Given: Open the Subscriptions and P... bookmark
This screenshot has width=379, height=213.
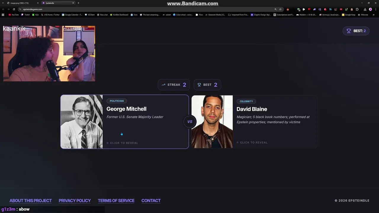Looking at the screenshot, I should pos(284,14).
